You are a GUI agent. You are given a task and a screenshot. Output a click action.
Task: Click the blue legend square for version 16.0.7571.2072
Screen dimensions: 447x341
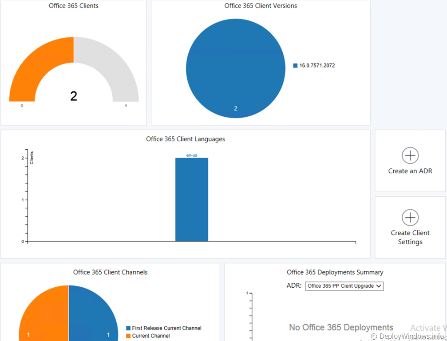(x=295, y=66)
